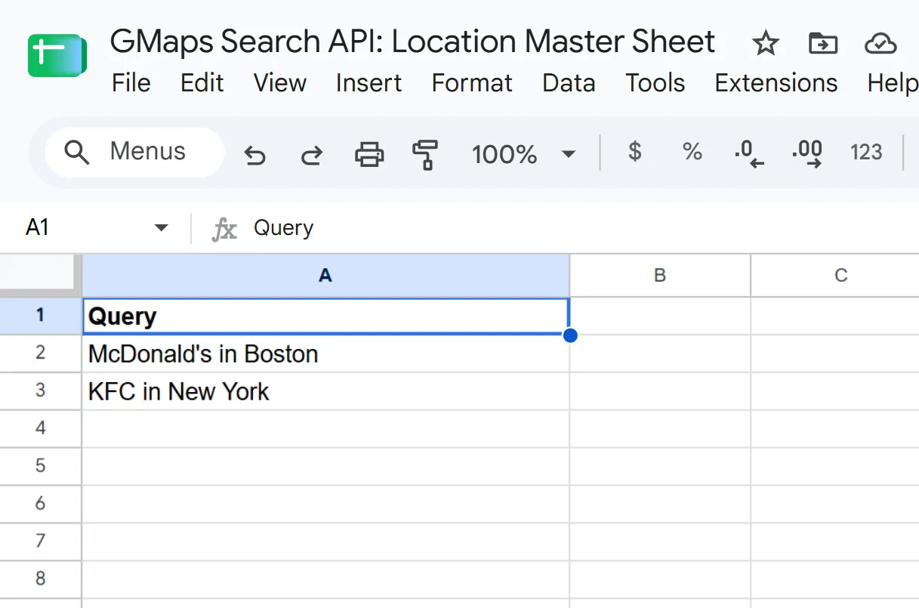919x608 pixels.
Task: Open the zoom 100% dropdown
Action: coord(523,155)
